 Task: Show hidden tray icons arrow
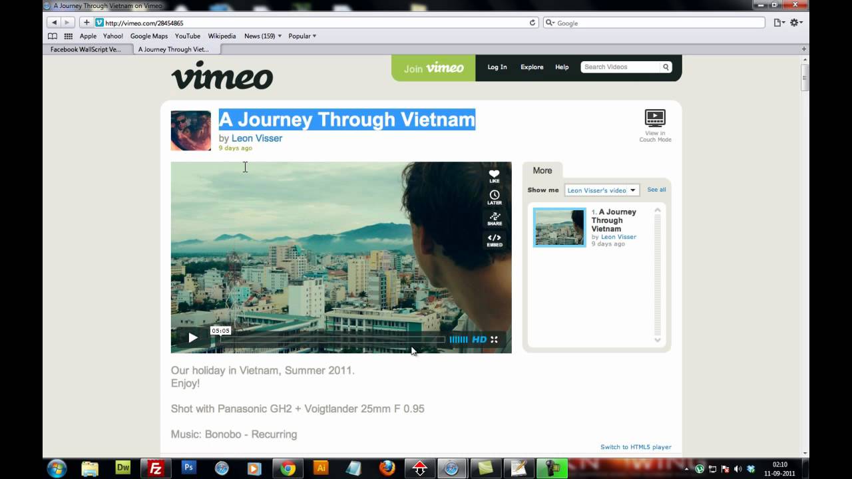pyautogui.click(x=686, y=468)
